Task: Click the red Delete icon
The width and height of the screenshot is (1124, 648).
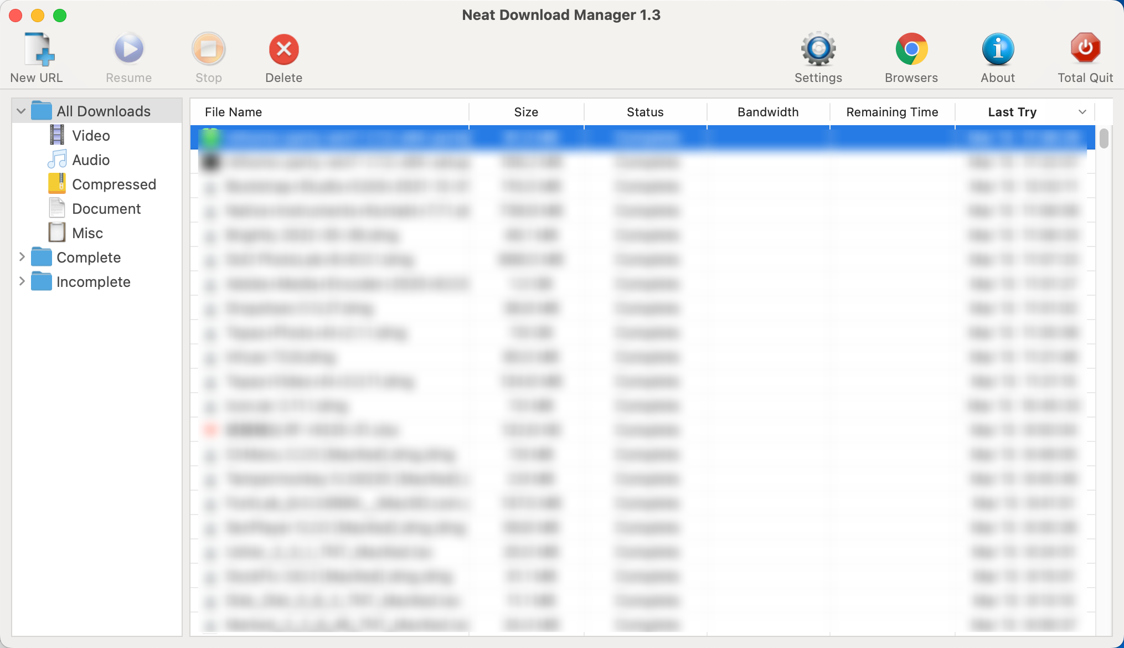Action: coord(283,50)
